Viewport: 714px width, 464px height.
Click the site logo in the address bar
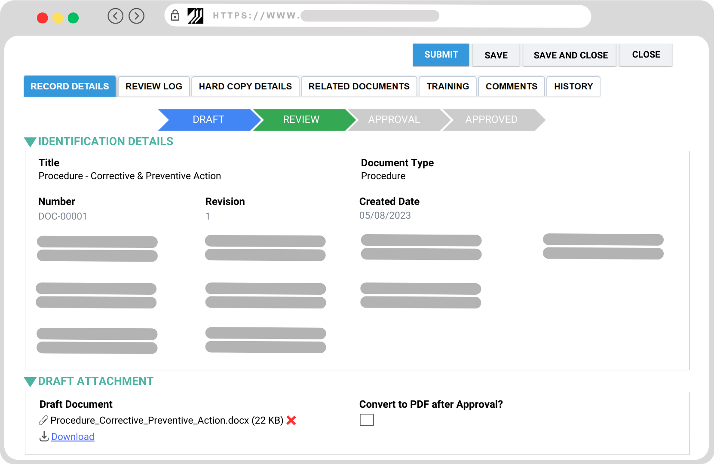click(196, 16)
